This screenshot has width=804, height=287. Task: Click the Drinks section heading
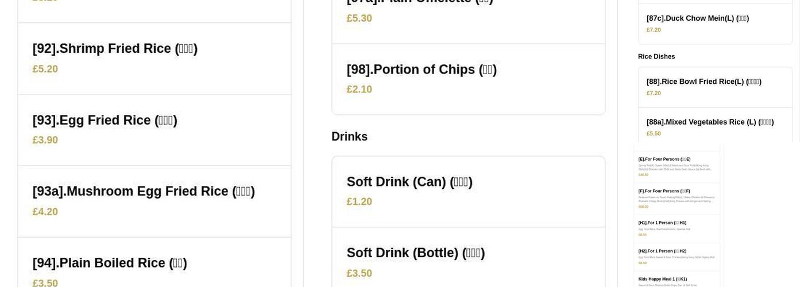349,137
